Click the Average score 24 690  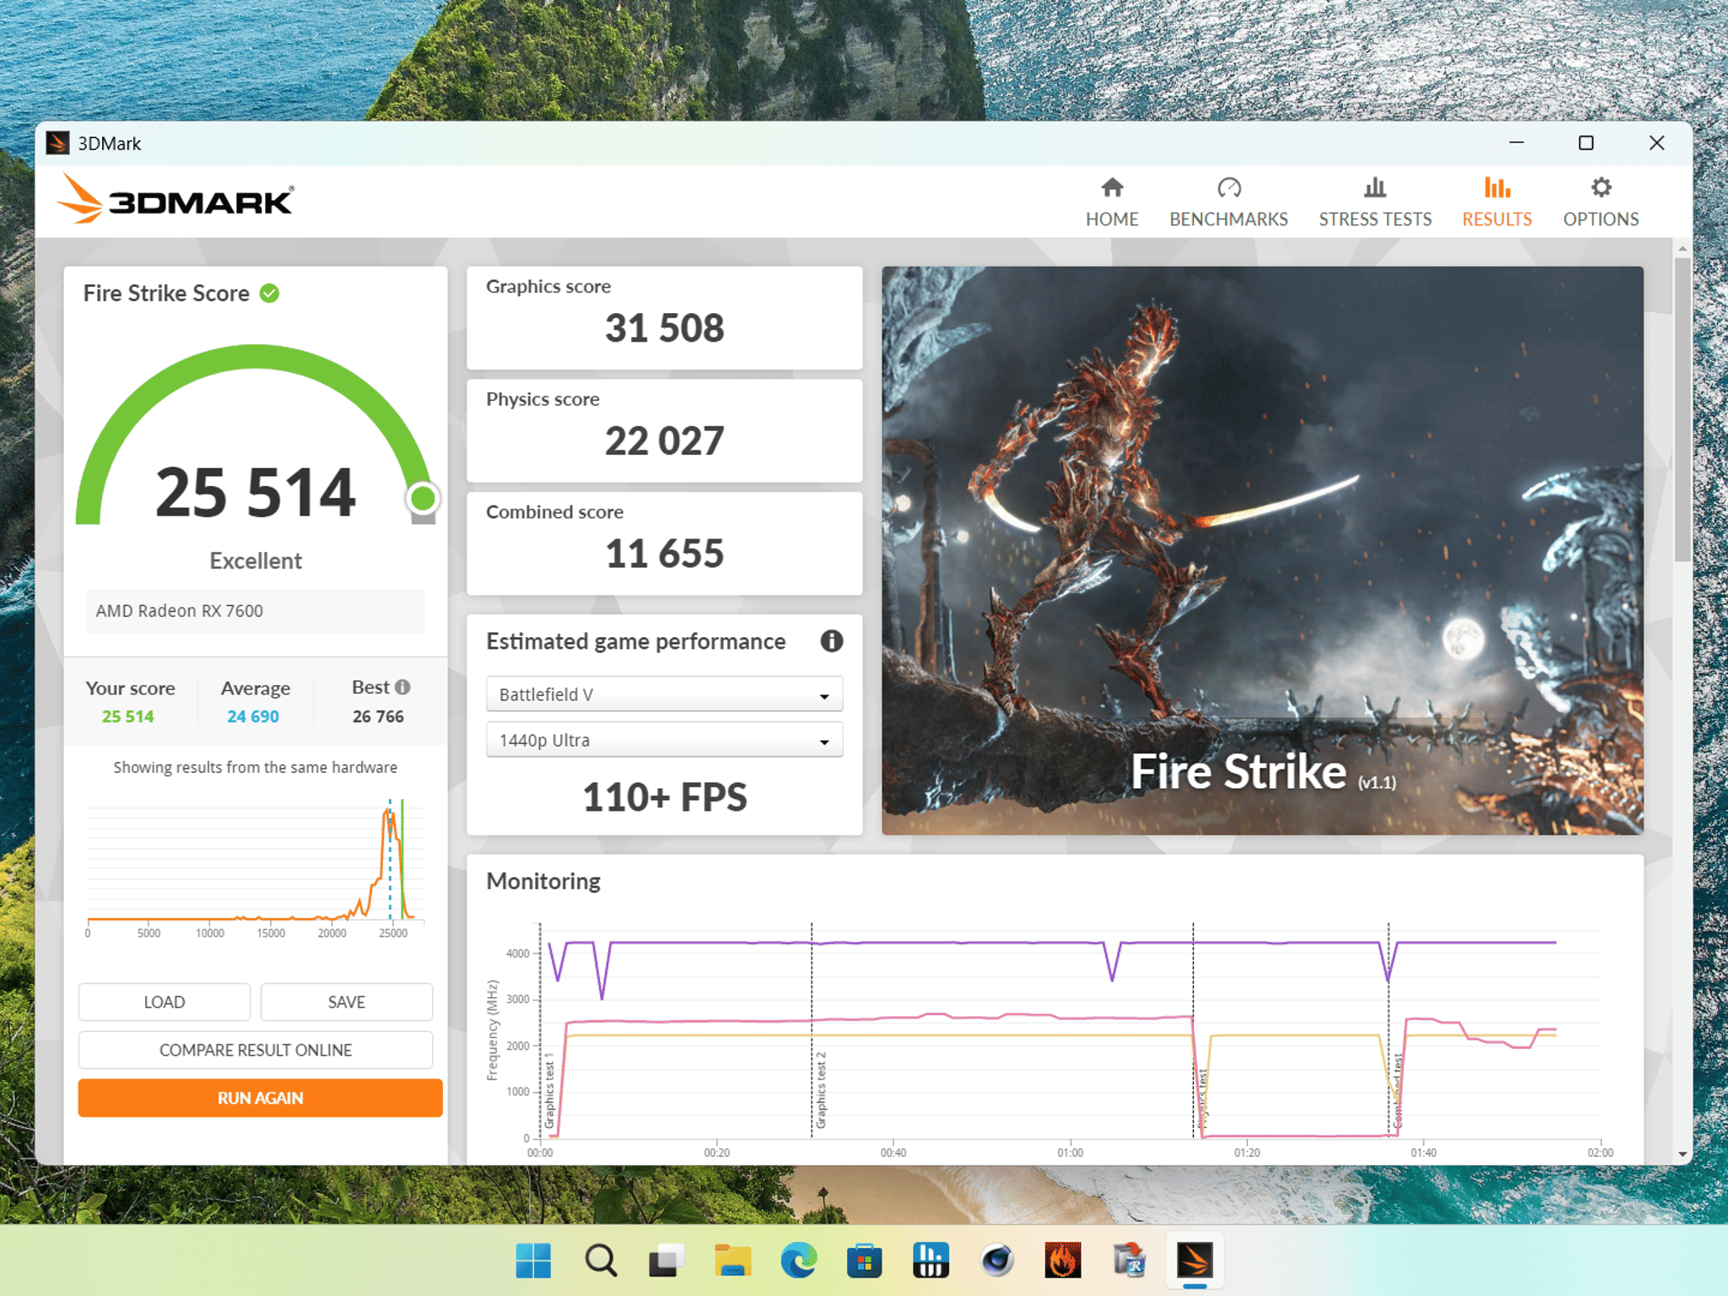253,716
